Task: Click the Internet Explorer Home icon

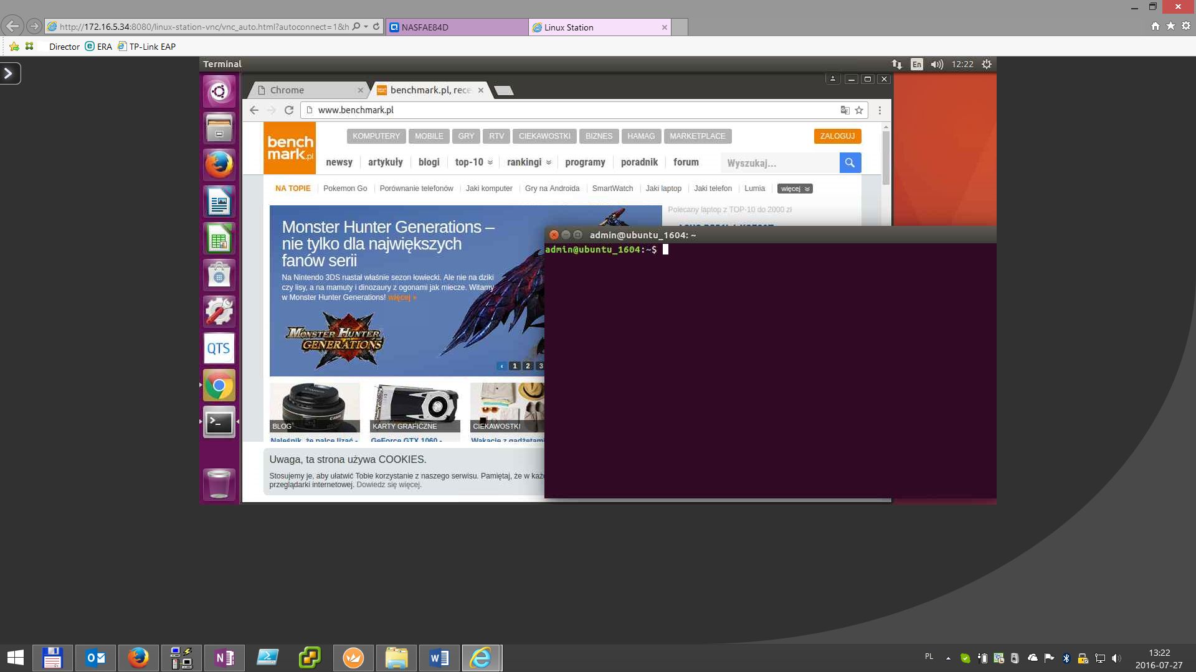Action: click(x=1156, y=26)
